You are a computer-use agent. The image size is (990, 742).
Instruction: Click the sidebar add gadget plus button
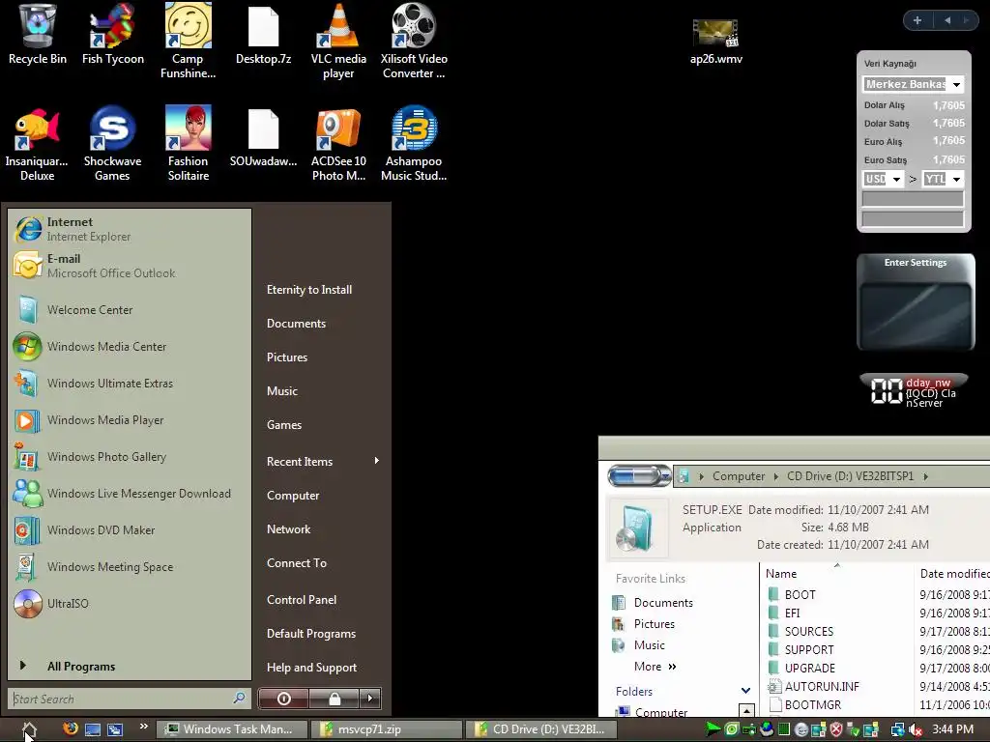[x=917, y=20]
